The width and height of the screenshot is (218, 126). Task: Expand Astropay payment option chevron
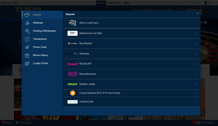[x=195, y=54]
